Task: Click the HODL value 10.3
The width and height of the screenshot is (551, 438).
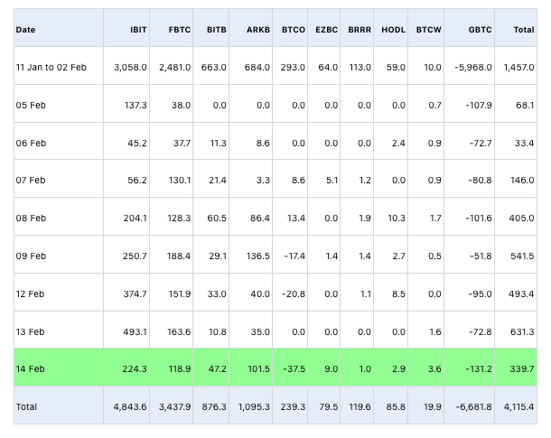Action: (x=397, y=219)
